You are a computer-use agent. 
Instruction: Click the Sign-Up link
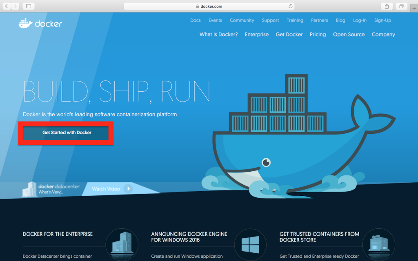pyautogui.click(x=382, y=20)
